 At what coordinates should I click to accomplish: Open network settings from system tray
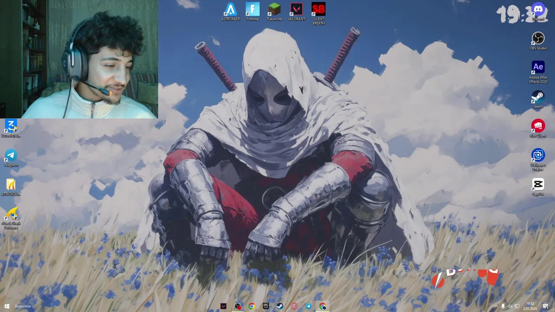(x=517, y=306)
